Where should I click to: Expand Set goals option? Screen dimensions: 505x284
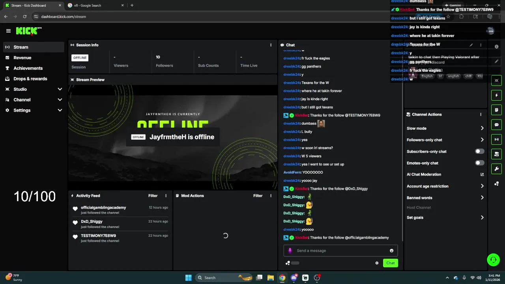tap(482, 217)
